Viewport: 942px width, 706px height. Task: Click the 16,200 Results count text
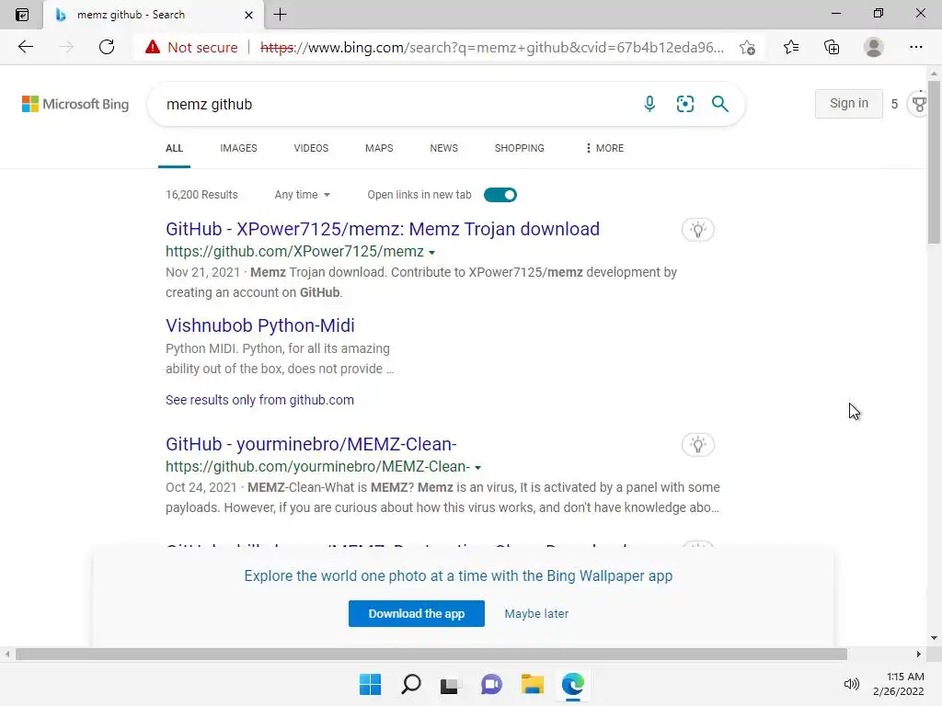coord(201,195)
